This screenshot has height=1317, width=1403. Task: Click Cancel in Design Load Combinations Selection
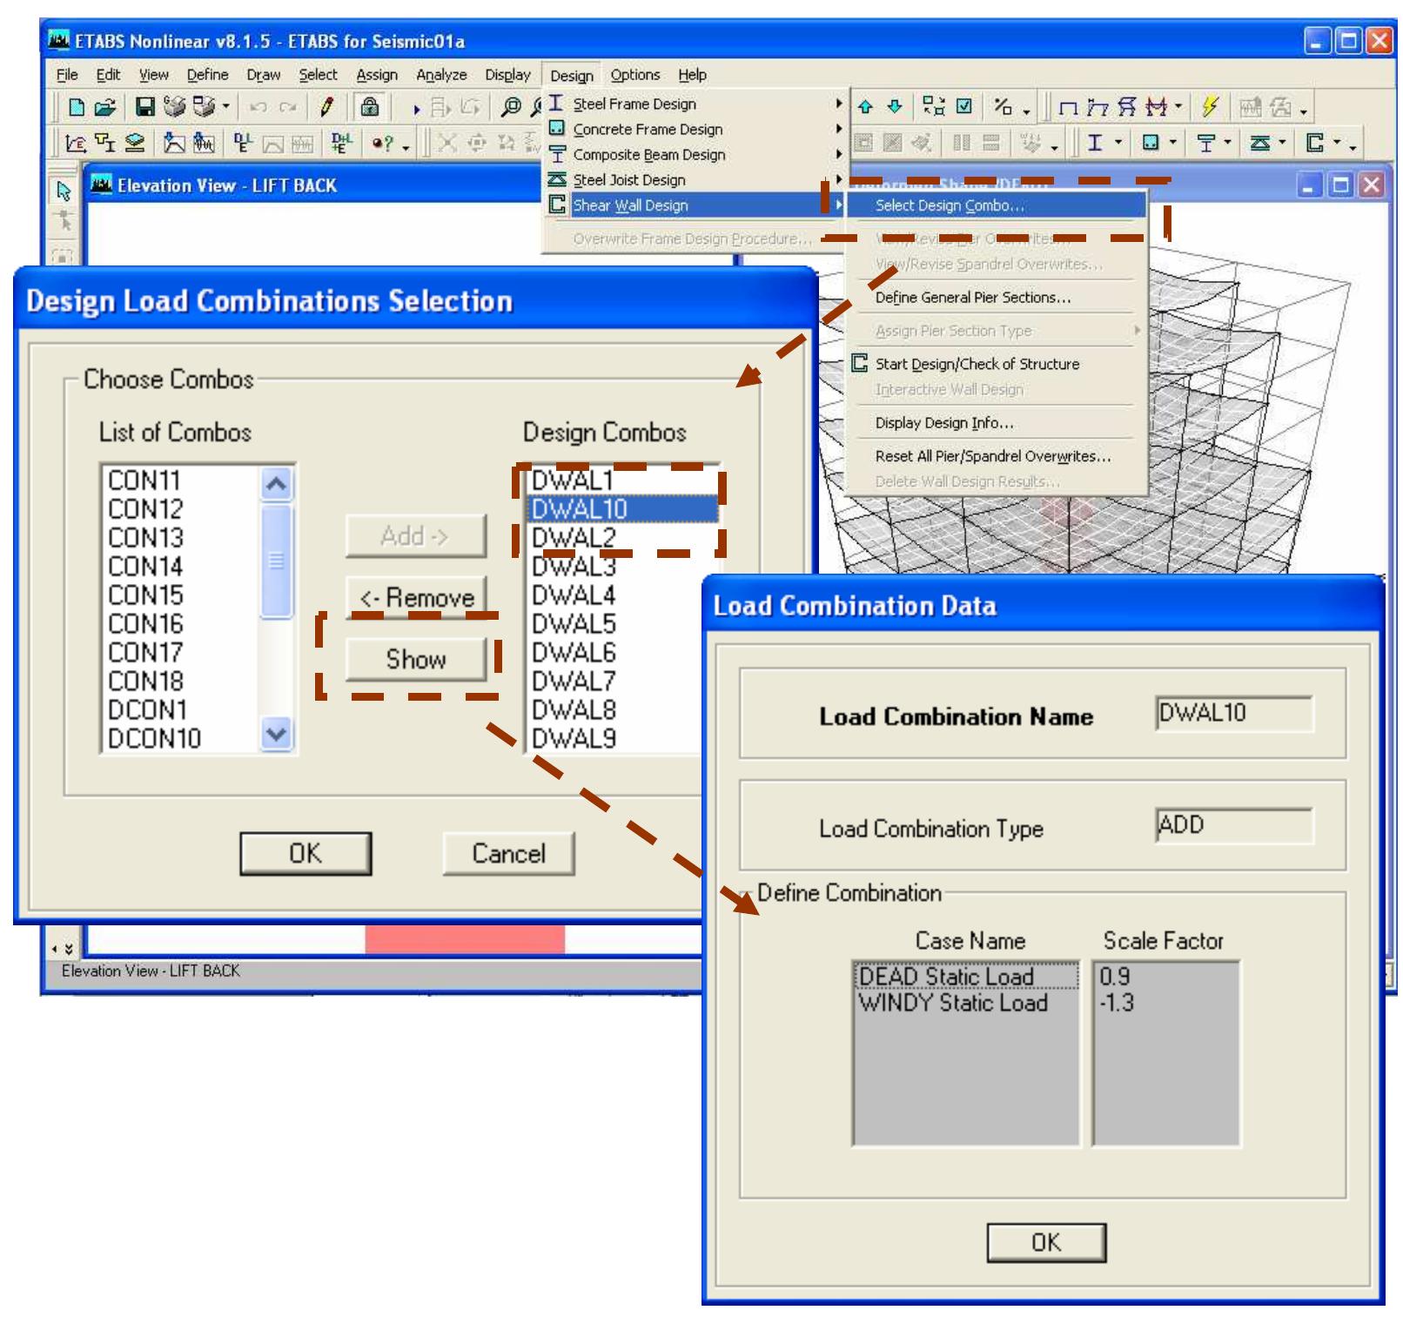pos(508,853)
